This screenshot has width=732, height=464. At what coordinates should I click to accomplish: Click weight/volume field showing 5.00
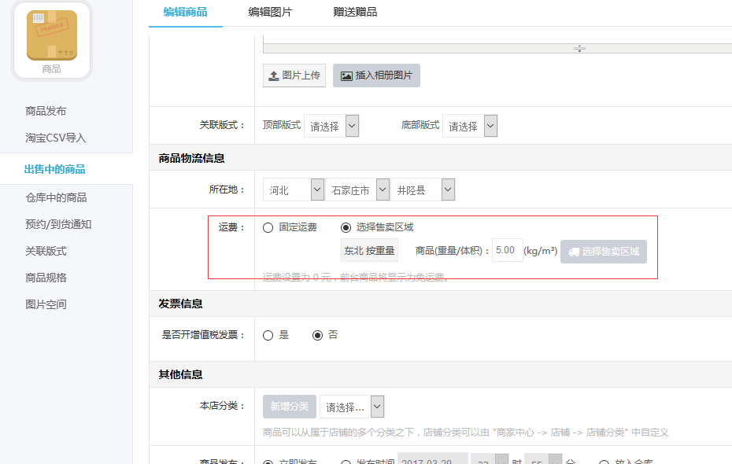507,250
